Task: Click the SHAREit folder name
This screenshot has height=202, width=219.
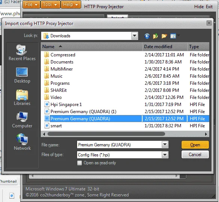Action: 58,90
